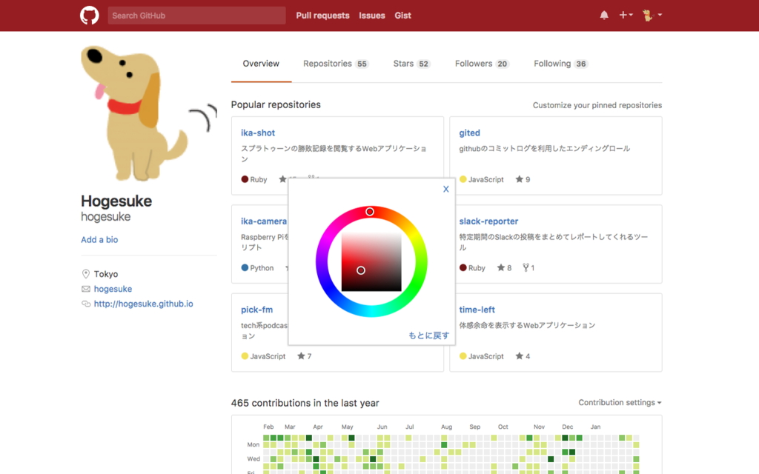View the Following tab
The width and height of the screenshot is (759, 474).
click(560, 64)
